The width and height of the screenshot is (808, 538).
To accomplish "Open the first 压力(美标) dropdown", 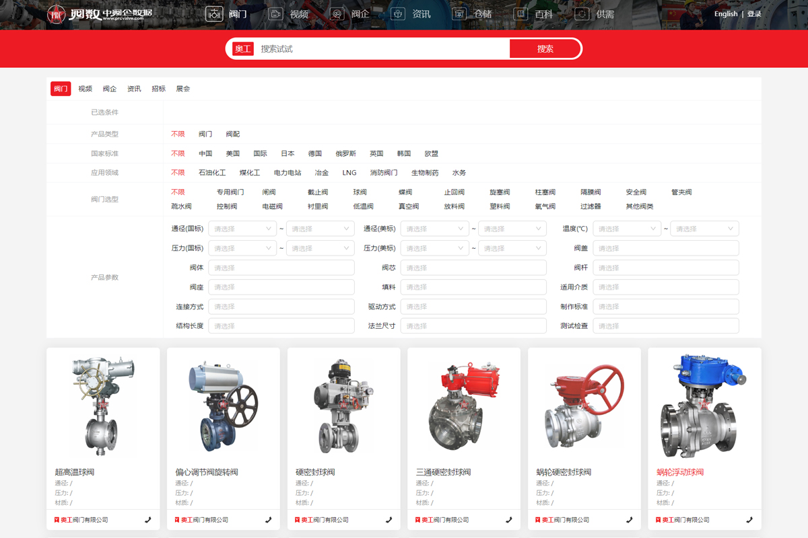I will 434,248.
